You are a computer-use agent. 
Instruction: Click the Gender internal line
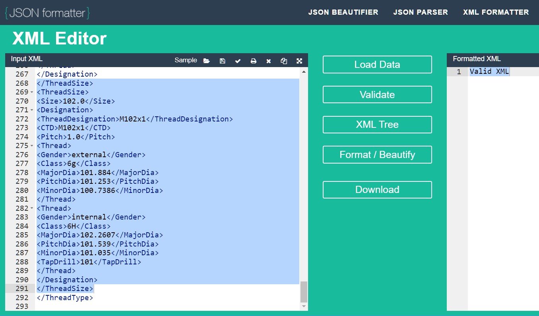91,217
